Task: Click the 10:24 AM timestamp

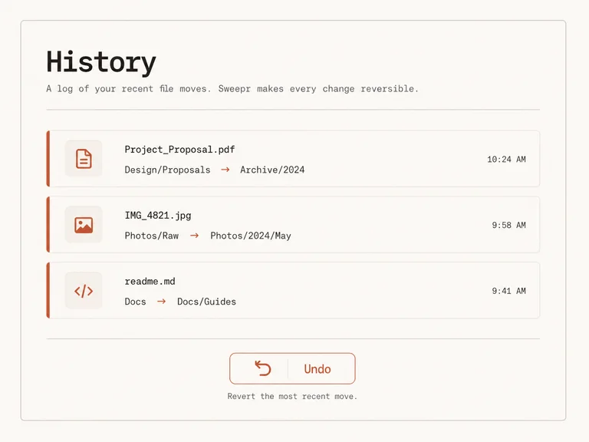Action: [506, 160]
